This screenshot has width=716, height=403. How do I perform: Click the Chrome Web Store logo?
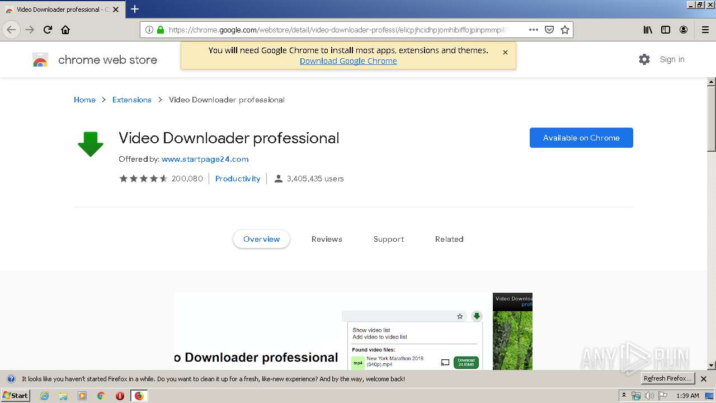coord(40,60)
